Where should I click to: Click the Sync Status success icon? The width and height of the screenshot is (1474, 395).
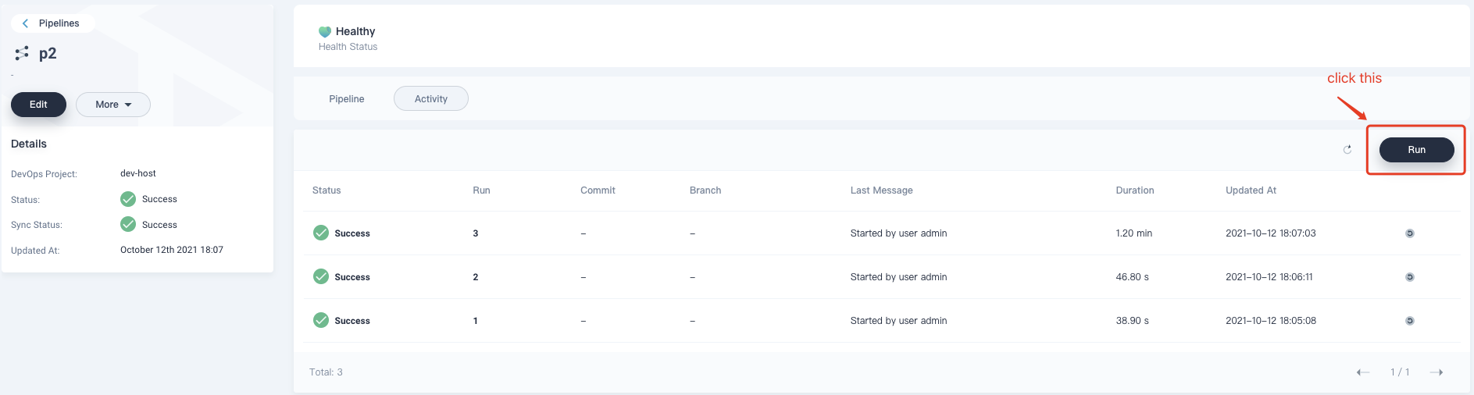click(x=128, y=224)
